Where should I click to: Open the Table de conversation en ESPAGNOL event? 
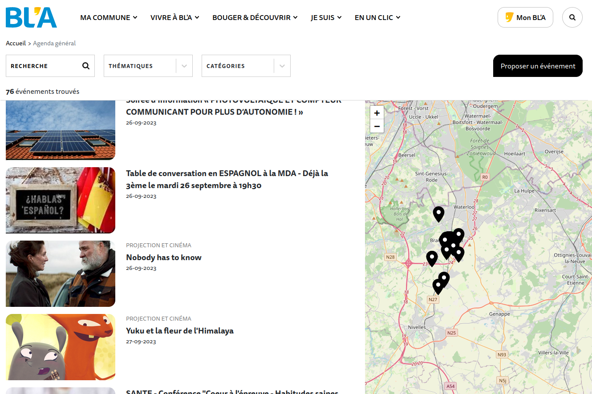click(227, 179)
